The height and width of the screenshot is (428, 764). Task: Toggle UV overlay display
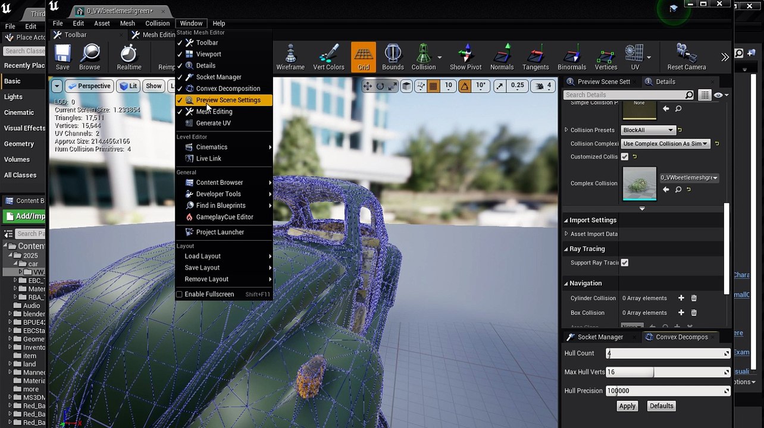(634, 58)
